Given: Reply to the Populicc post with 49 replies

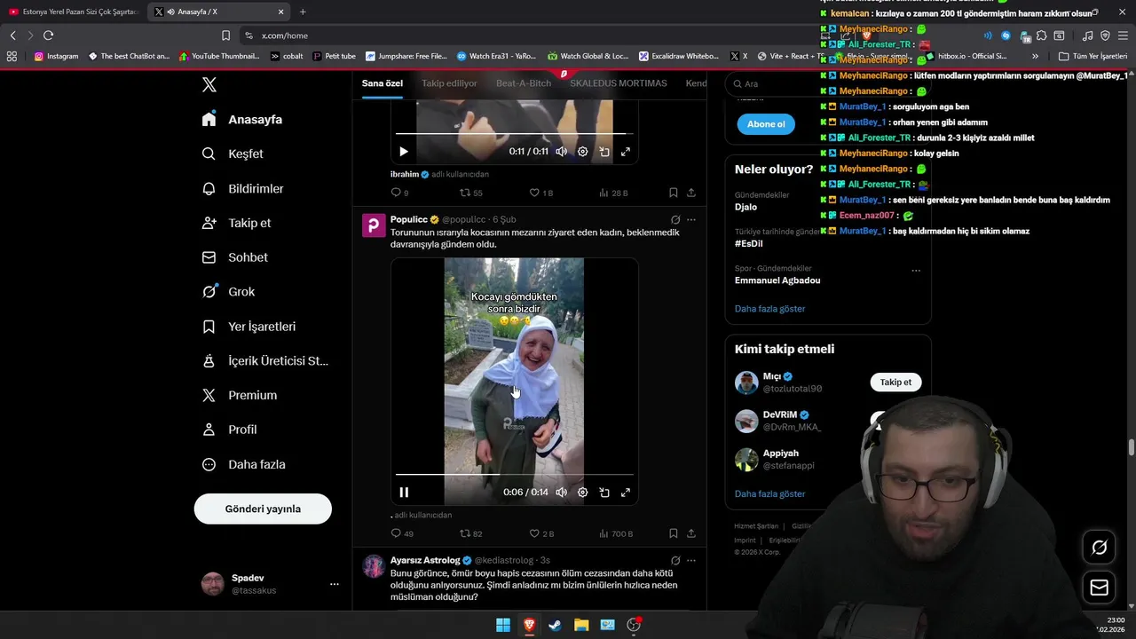Looking at the screenshot, I should (x=402, y=533).
